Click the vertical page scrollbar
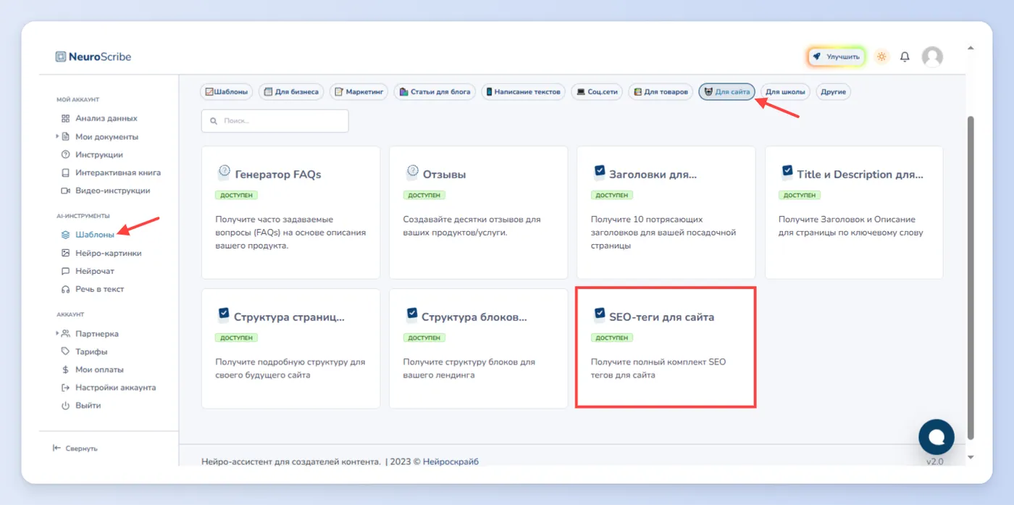The width and height of the screenshot is (1014, 505). point(971,275)
